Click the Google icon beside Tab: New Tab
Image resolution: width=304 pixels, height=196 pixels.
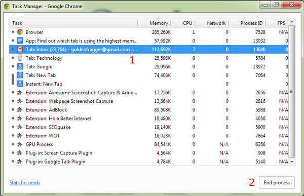click(x=20, y=75)
